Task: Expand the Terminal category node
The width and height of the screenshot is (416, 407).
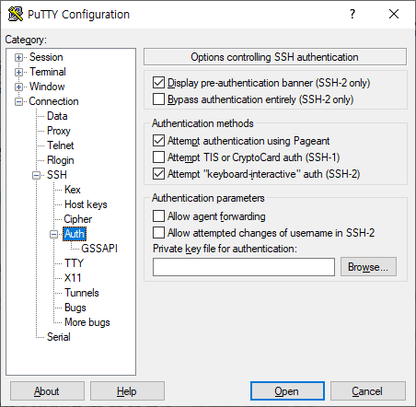Action: pyautogui.click(x=18, y=72)
